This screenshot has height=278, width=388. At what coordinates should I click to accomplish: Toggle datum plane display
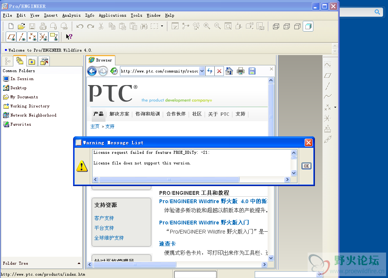(x=11, y=37)
